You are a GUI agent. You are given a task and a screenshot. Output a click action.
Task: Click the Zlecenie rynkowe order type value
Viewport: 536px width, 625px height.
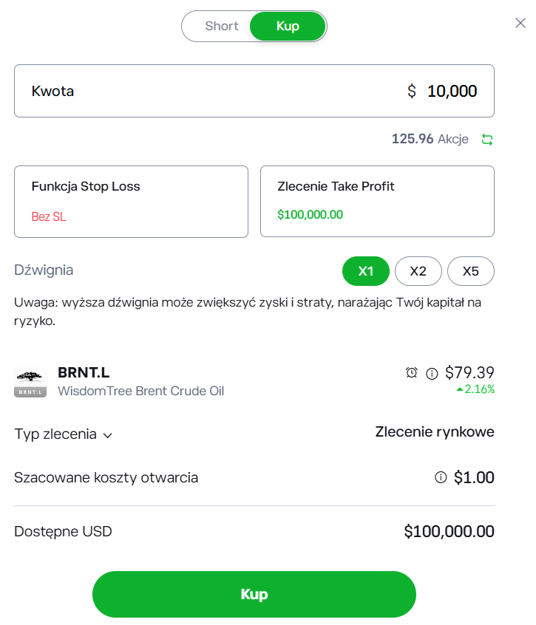pos(435,431)
